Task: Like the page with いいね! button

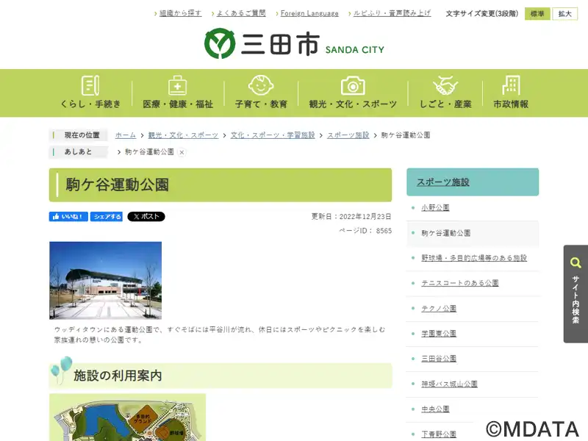Action: point(68,216)
